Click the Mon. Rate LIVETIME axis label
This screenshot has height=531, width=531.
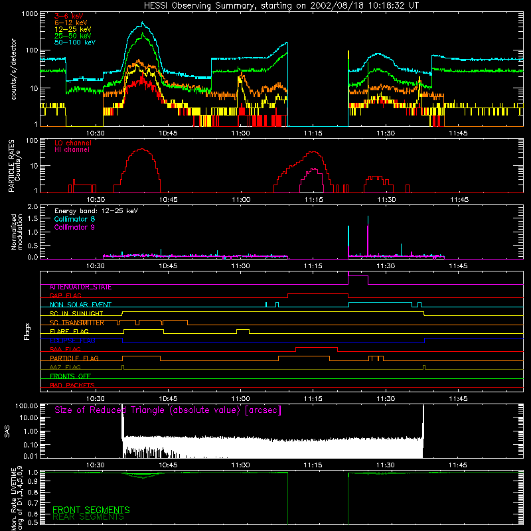pyautogui.click(x=17, y=498)
